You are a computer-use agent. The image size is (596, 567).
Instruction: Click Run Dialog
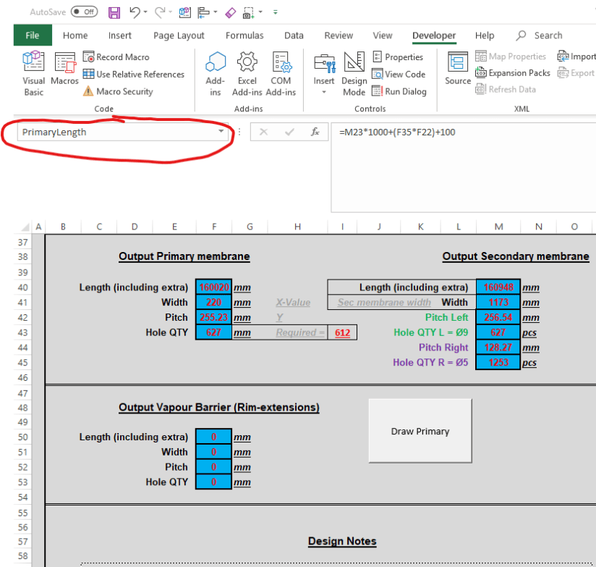pos(399,91)
